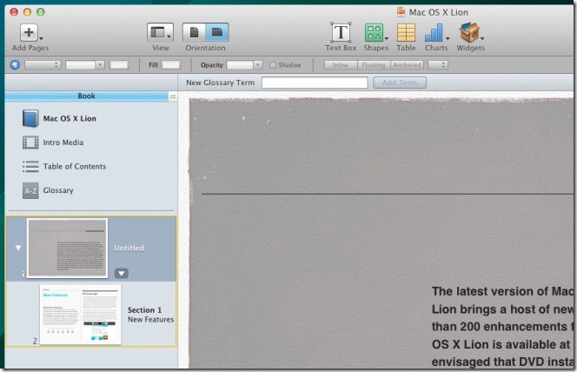The width and height of the screenshot is (577, 372).
Task: Click the A-Z Glossary icon
Action: [x=30, y=191]
